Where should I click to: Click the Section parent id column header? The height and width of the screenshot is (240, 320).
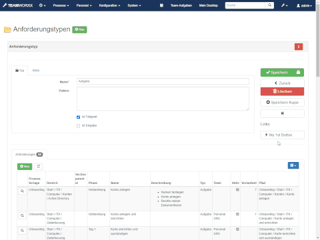[81, 179]
